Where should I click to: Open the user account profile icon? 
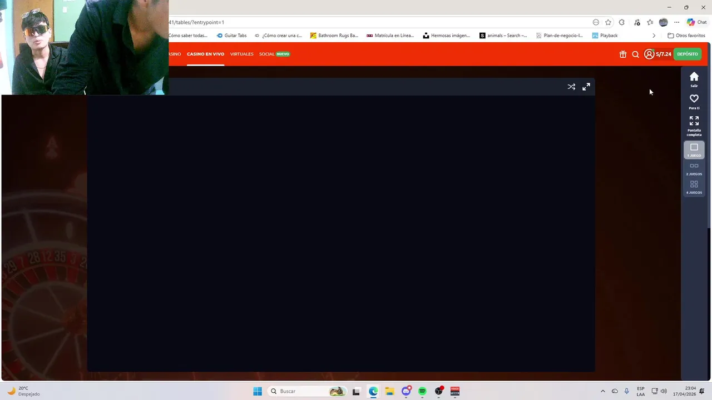point(649,54)
